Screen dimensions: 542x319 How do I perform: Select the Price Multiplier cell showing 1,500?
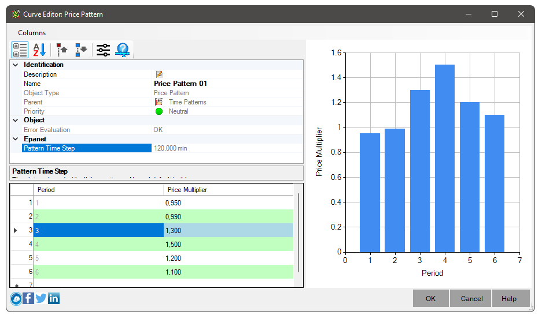(x=228, y=244)
